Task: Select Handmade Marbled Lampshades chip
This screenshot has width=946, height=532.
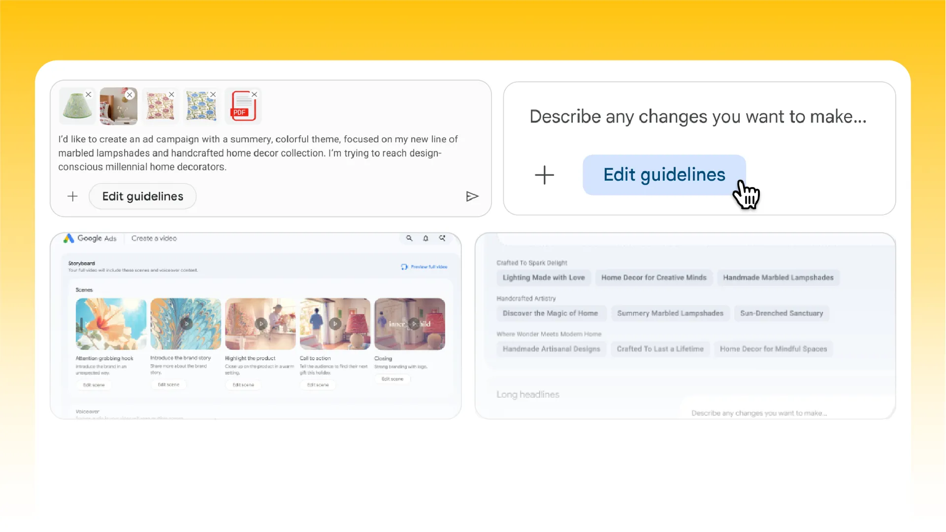Action: [778, 278]
